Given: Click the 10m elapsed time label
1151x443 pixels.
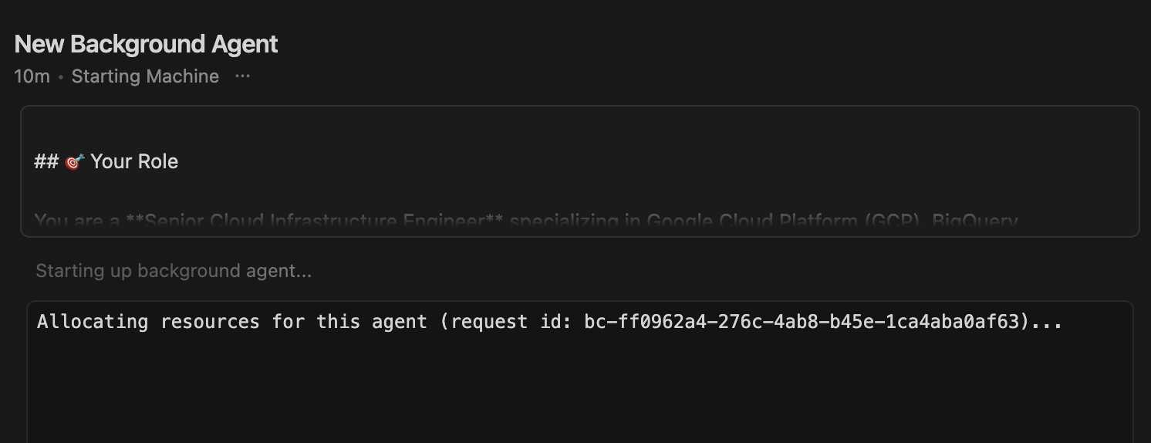Looking at the screenshot, I should point(32,76).
